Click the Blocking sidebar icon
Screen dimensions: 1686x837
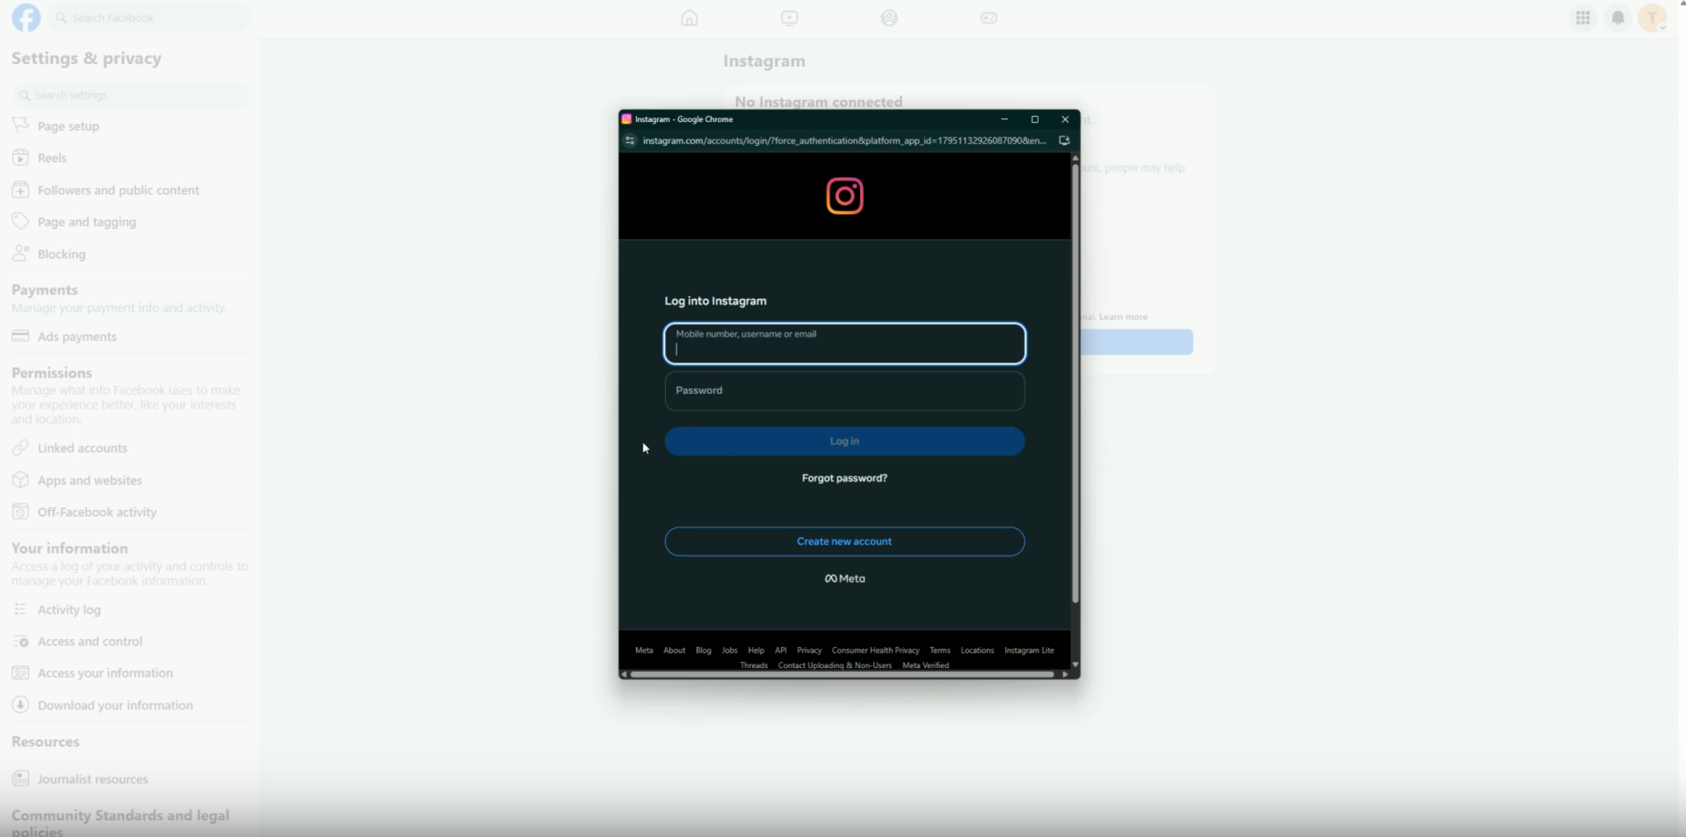[20, 253]
